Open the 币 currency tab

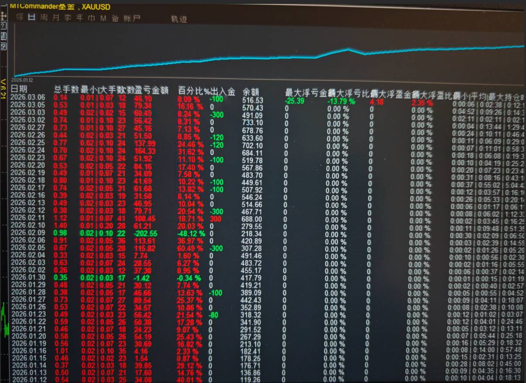[91, 18]
